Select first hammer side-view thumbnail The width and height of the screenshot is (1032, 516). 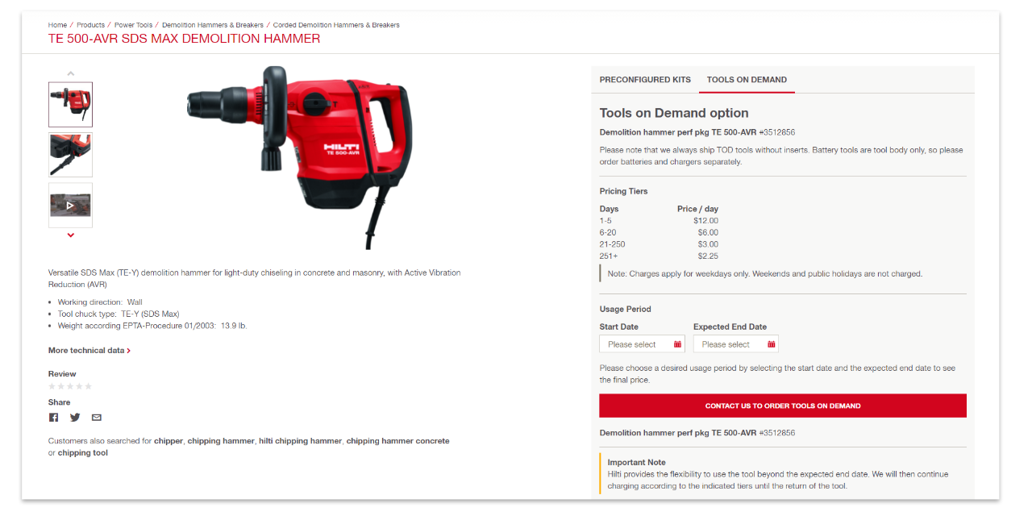[x=70, y=105]
